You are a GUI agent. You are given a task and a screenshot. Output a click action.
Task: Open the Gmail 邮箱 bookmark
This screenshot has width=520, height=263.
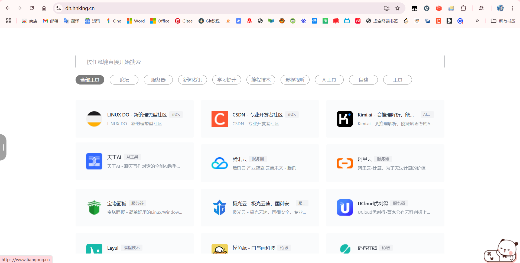click(x=51, y=21)
